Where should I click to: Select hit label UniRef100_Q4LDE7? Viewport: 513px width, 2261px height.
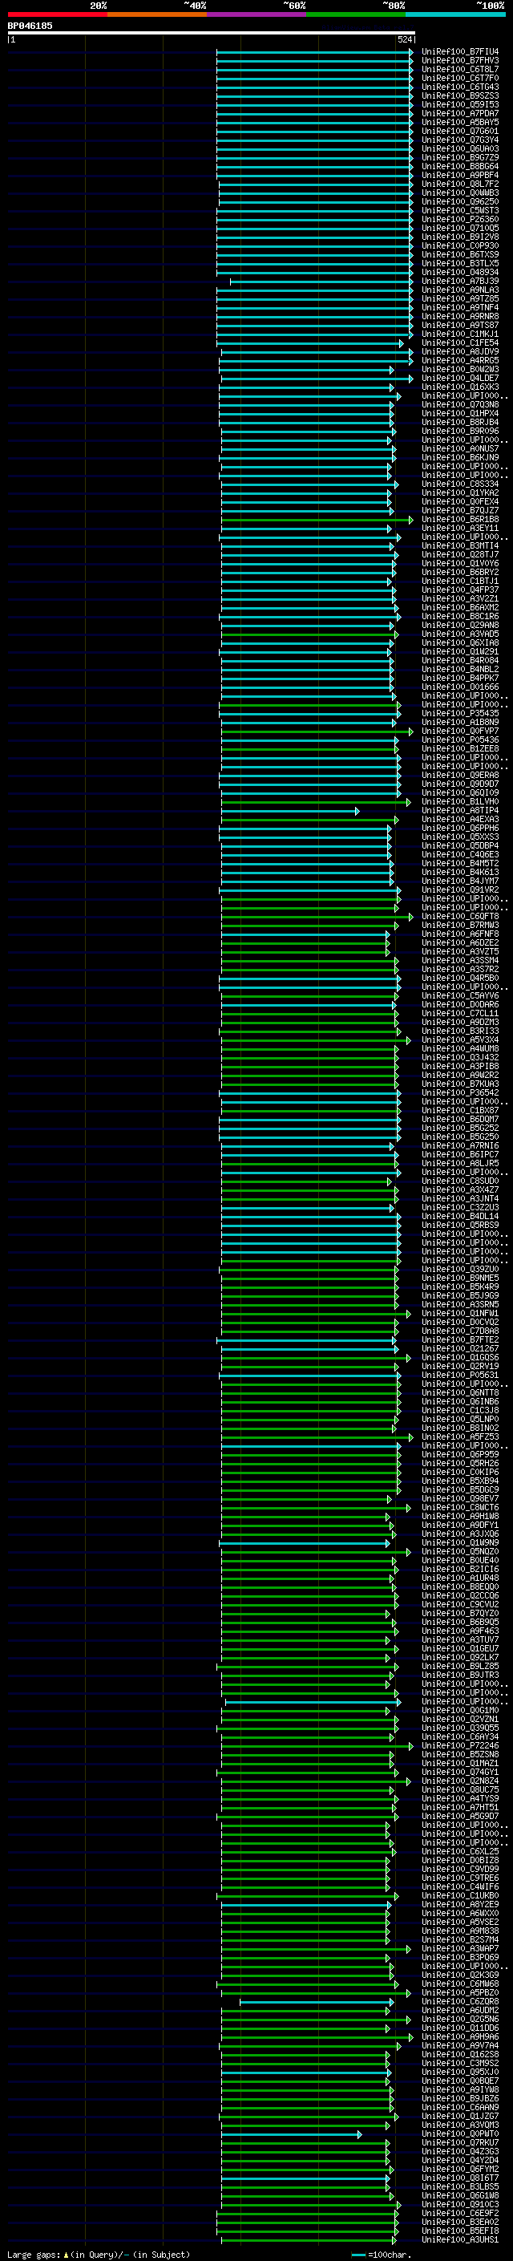[x=460, y=379]
